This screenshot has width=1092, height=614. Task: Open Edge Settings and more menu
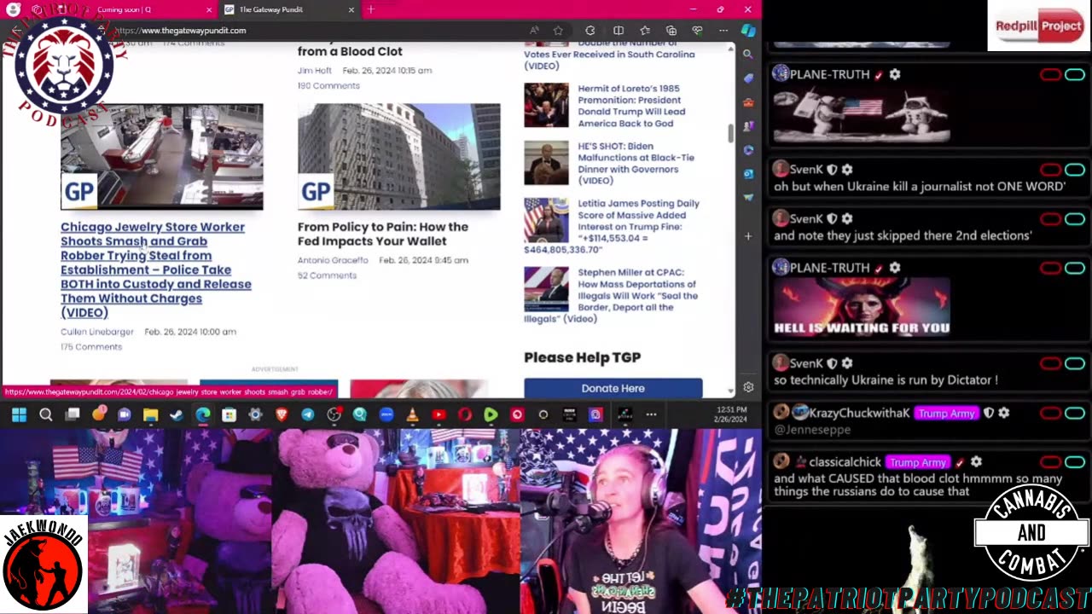click(x=723, y=31)
